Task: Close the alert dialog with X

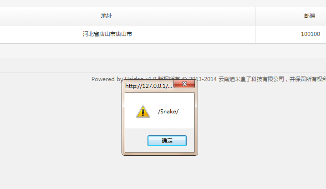Action: pos(184,84)
